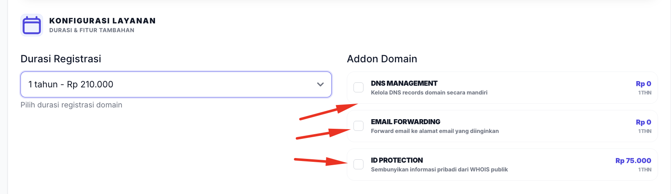Click the EMAIL FORWARDING addon title
Viewport: 671px width, 194px height.
pos(405,122)
